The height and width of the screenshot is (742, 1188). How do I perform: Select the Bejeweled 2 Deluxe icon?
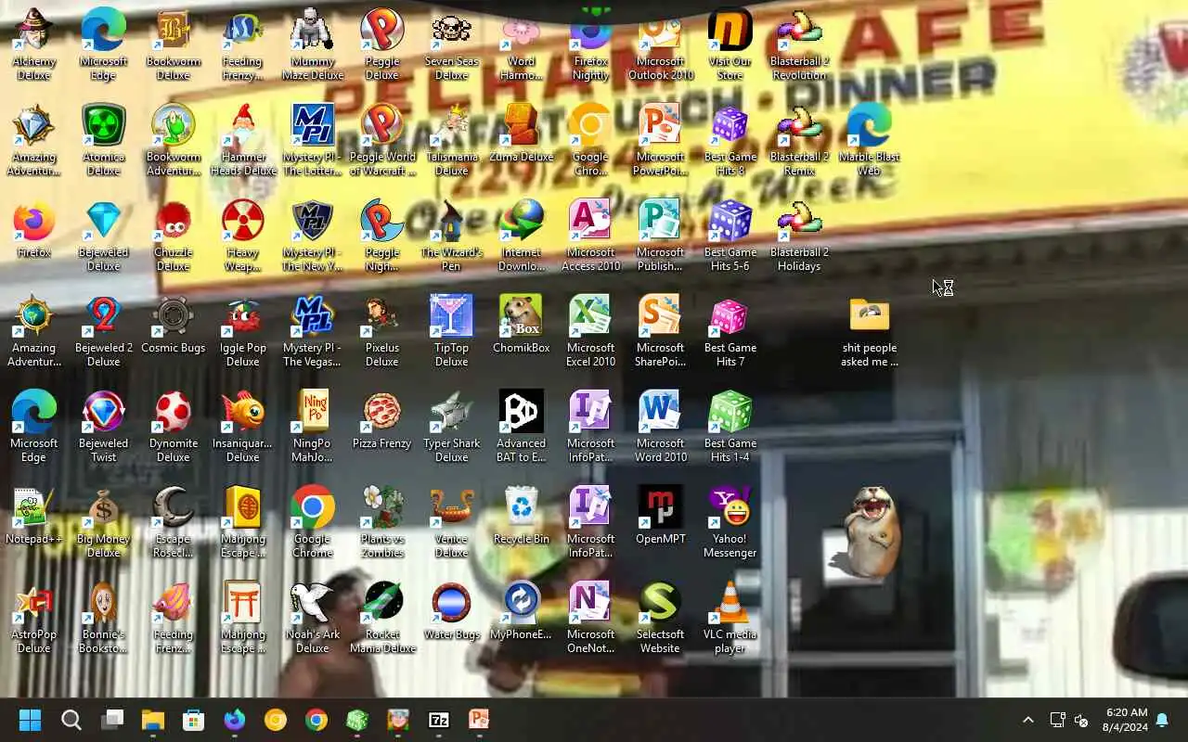coord(104,331)
